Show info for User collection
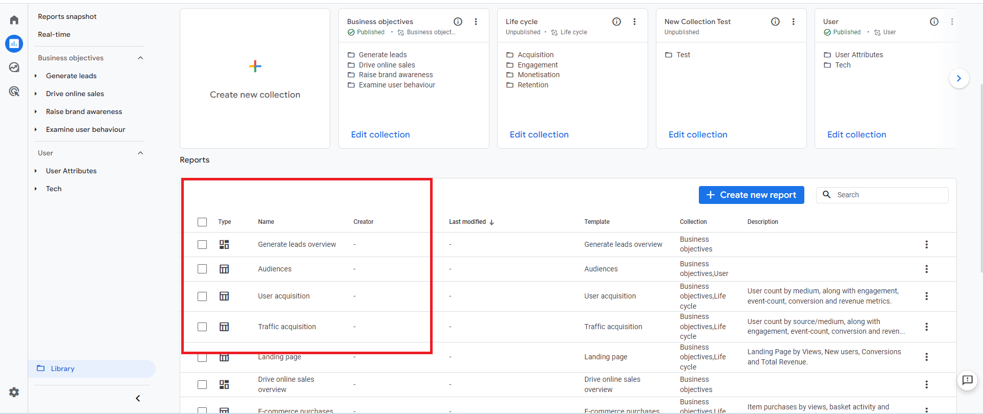The image size is (983, 414). pos(934,21)
